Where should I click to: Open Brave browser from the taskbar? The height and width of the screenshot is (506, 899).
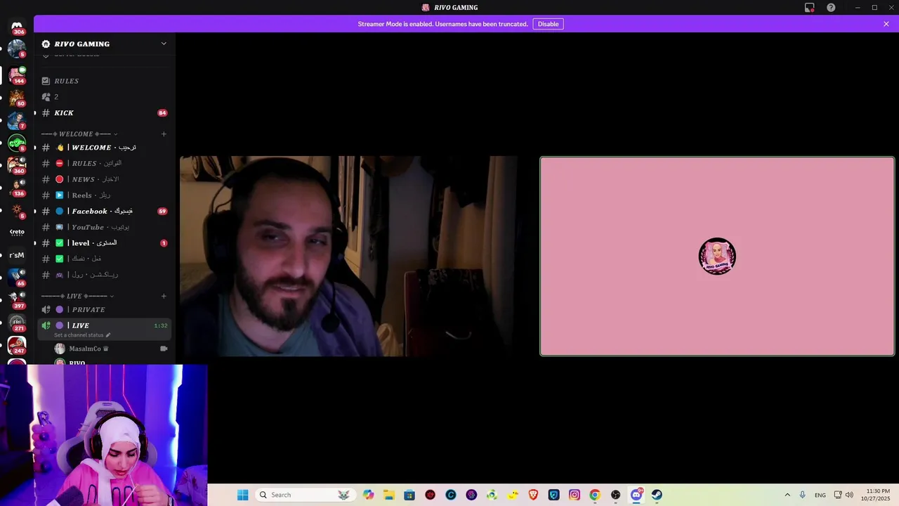click(x=533, y=495)
